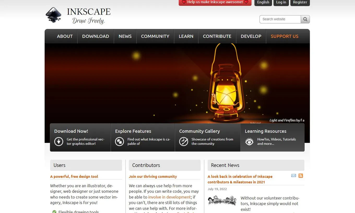Follow the involve in development link
Viewport: 355px width, 213px height.
click(169, 197)
